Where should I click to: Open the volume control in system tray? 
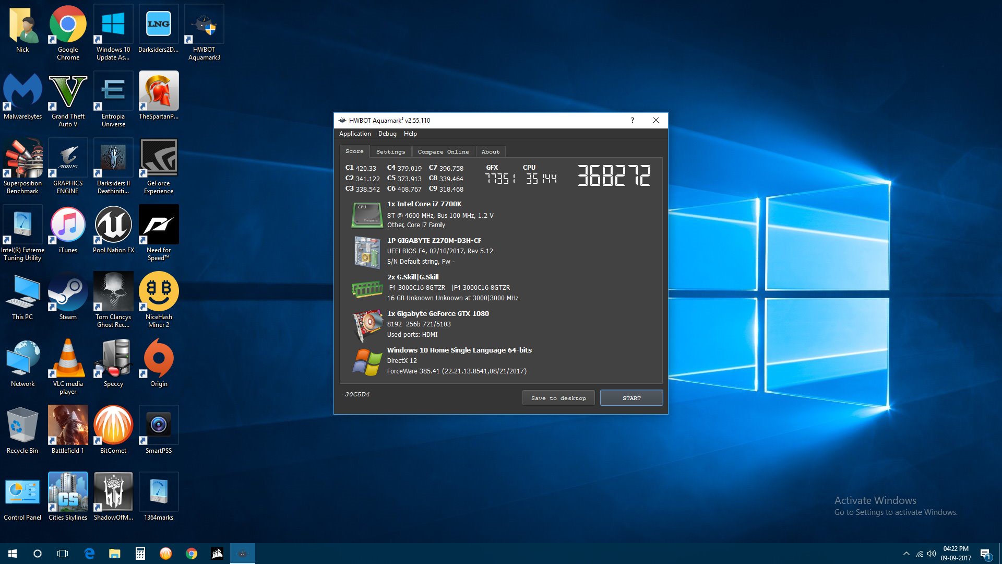tap(932, 554)
